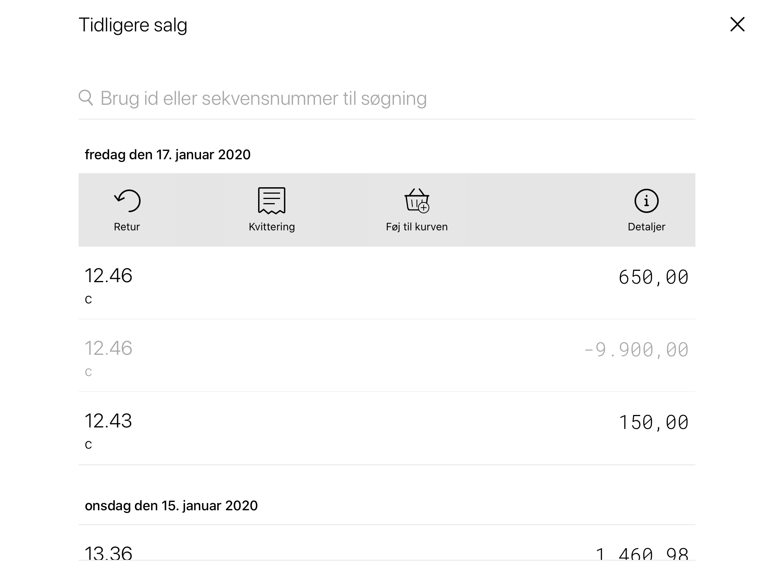The image size is (774, 581).
Task: Click the search magnifier icon
Action: point(86,98)
